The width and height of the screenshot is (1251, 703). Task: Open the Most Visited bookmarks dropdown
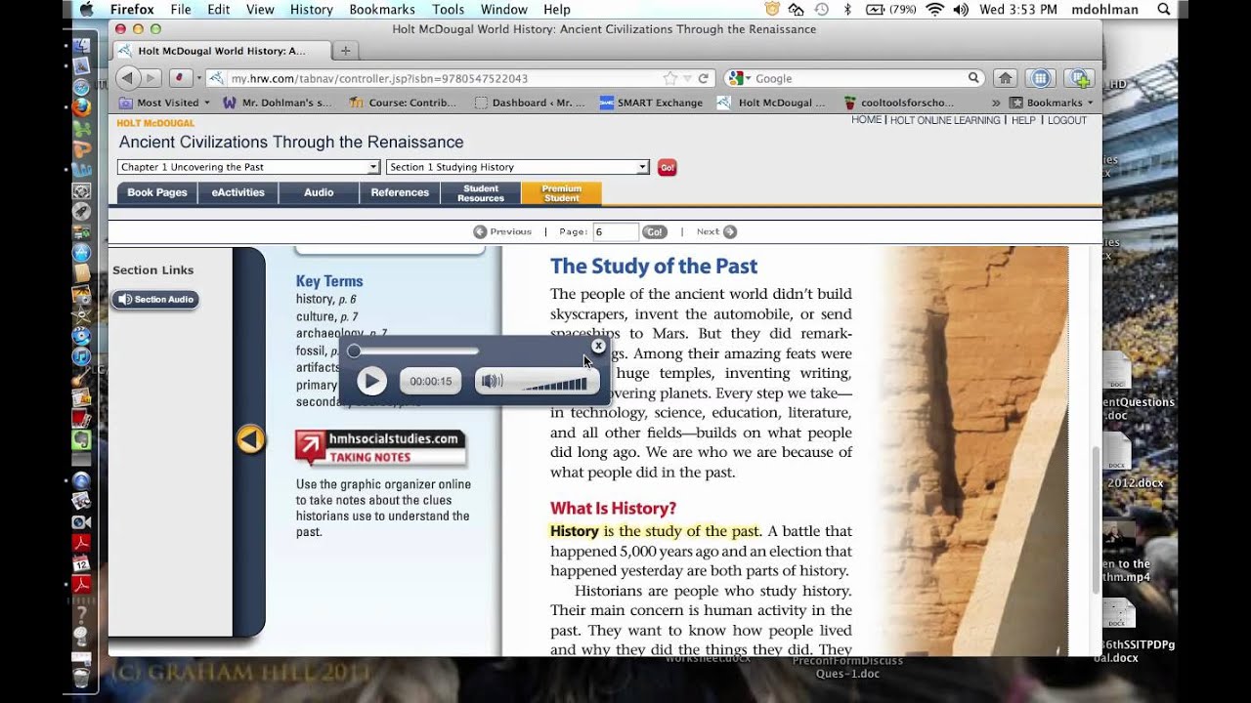pos(164,103)
